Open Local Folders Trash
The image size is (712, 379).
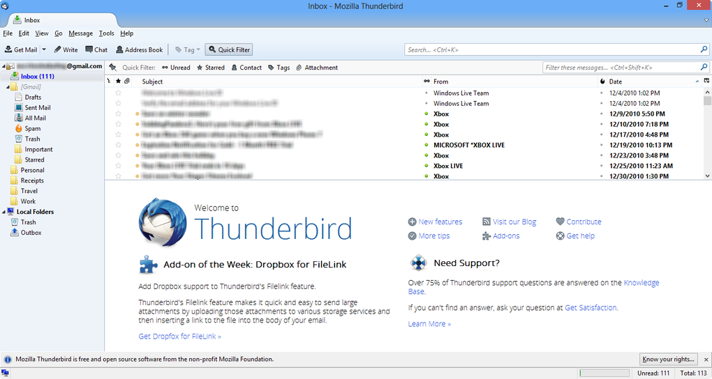[28, 222]
